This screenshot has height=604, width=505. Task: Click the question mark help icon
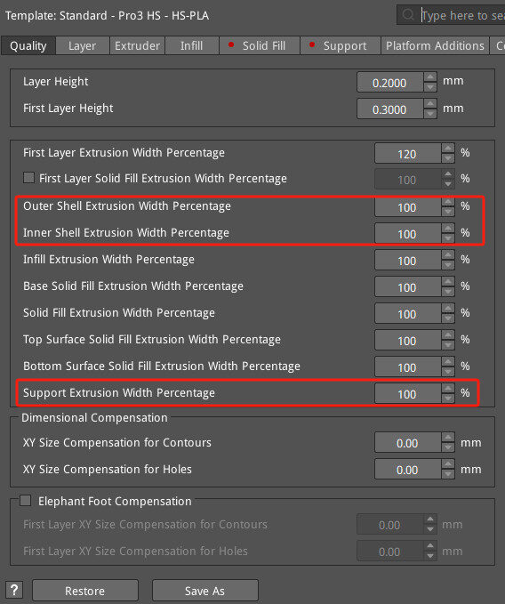[x=14, y=590]
